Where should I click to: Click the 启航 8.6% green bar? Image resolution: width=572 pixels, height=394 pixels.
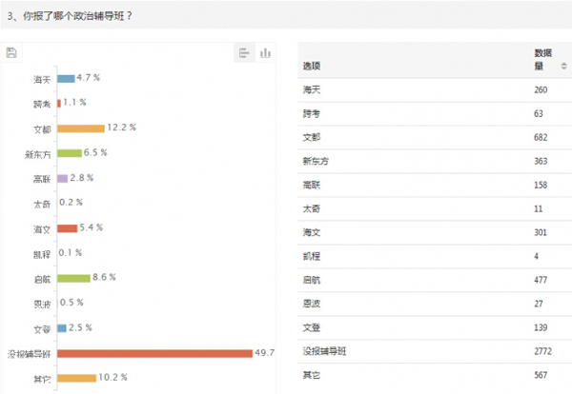(x=73, y=278)
